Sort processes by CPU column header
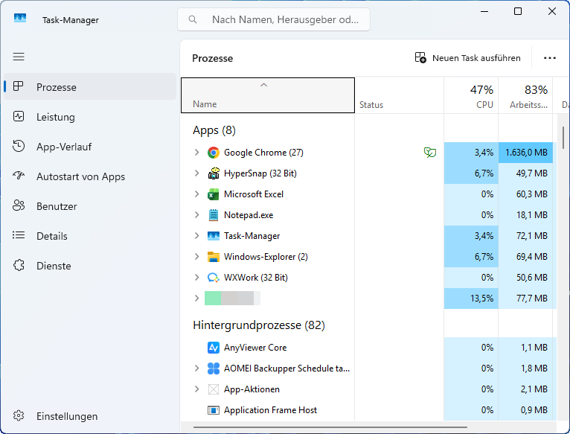This screenshot has height=434, width=570. pos(471,96)
